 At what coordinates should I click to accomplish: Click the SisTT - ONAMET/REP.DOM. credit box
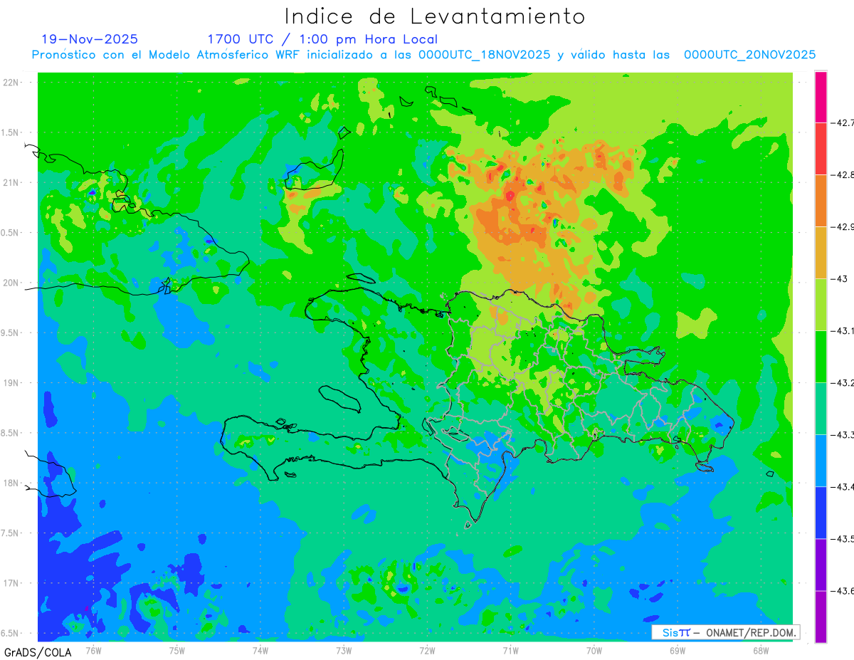(725, 632)
